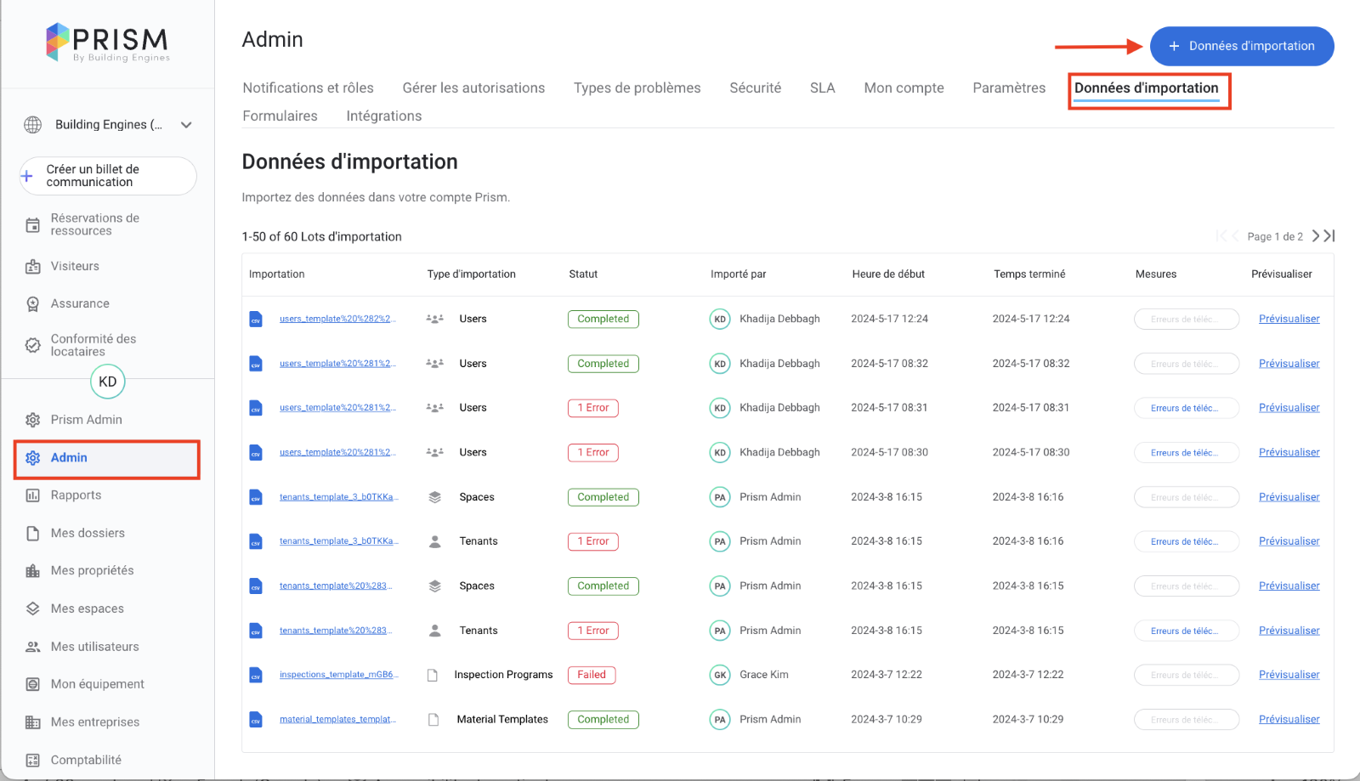
Task: Open the material_templates file link
Action: (x=337, y=720)
